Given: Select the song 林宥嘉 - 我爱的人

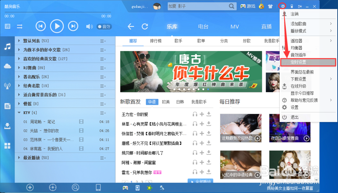Looking at the screenshot, I should pyautogui.click(x=46, y=149).
